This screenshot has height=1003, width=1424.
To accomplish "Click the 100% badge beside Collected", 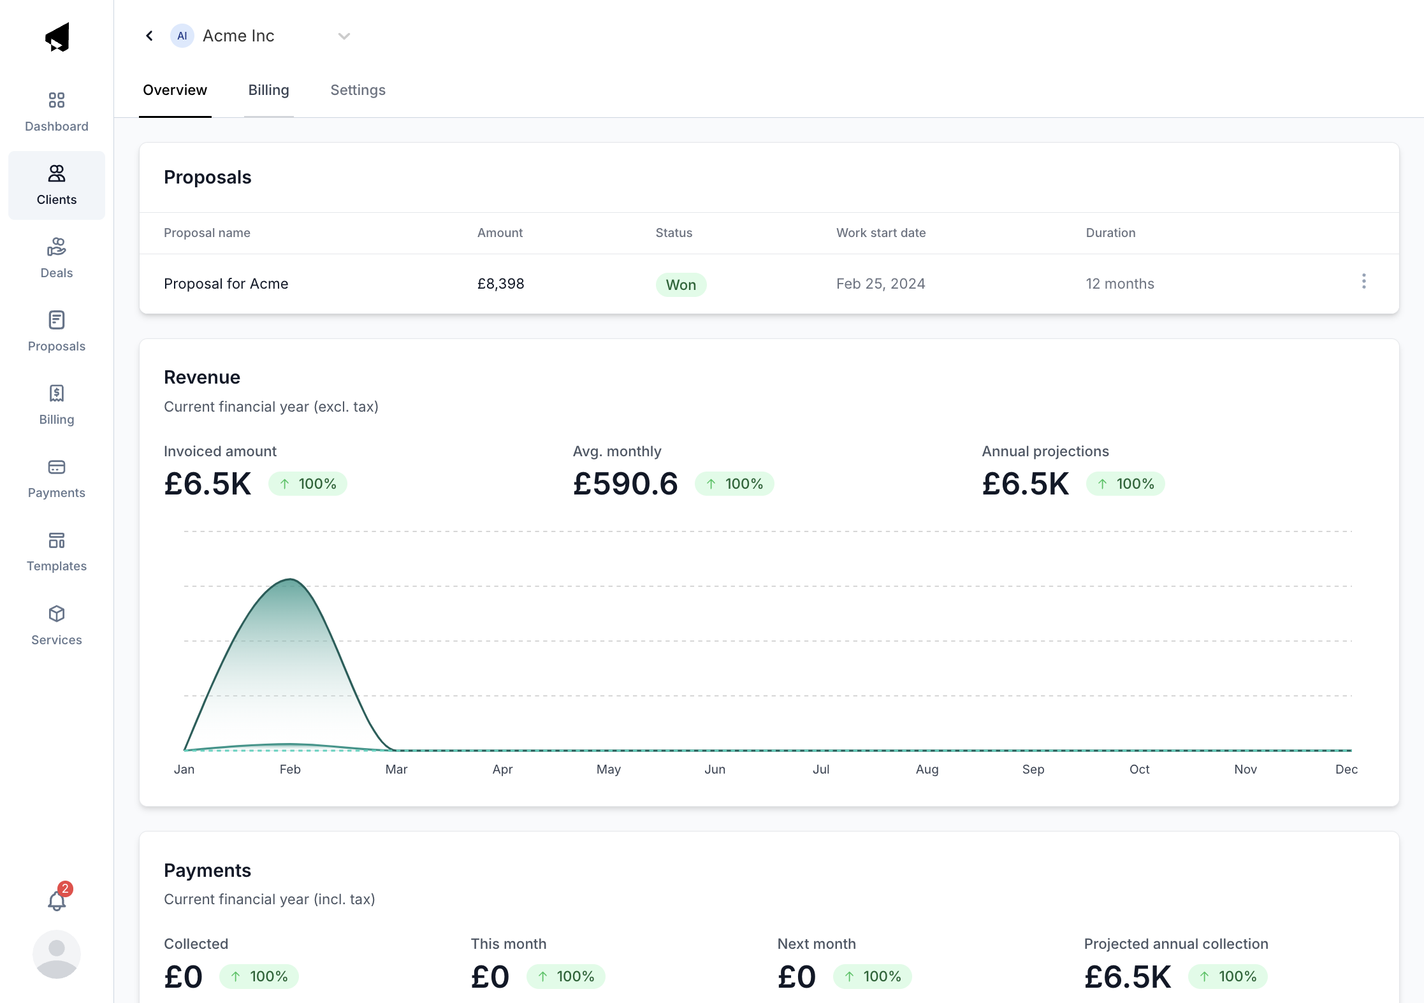I will [258, 976].
